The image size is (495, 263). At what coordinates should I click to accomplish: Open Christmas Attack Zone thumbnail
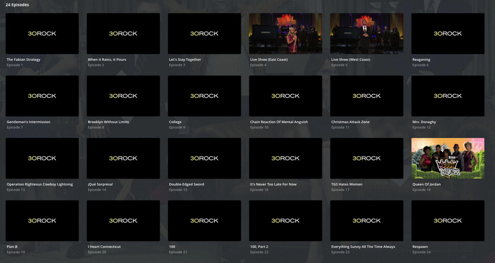(366, 96)
